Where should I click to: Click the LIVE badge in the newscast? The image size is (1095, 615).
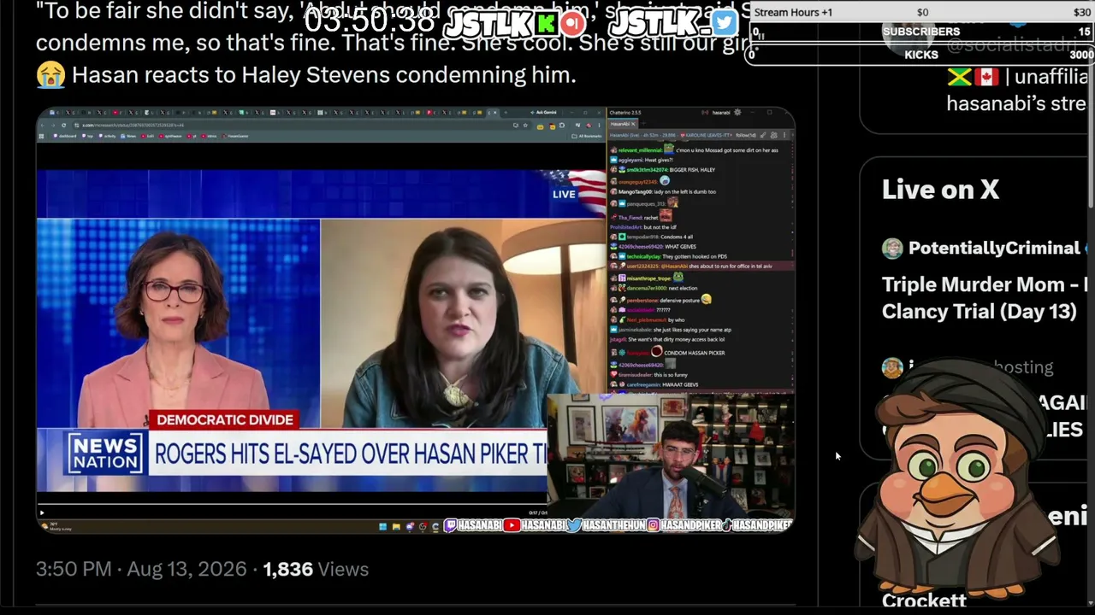(x=564, y=194)
